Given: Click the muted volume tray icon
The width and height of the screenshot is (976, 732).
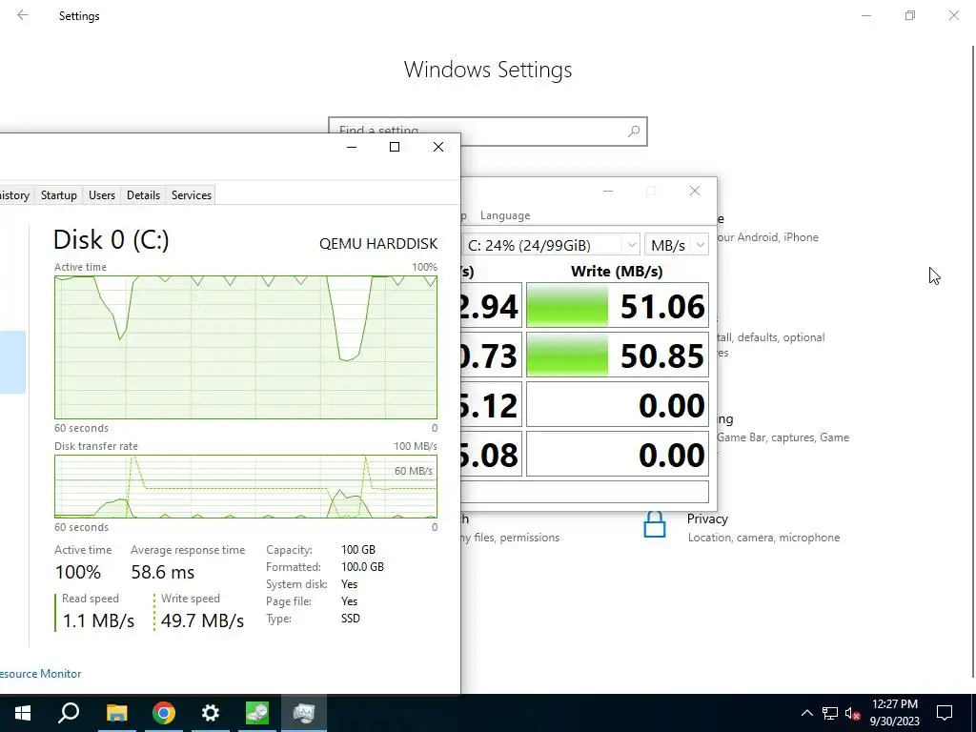Looking at the screenshot, I should point(853,713).
